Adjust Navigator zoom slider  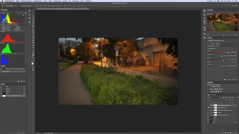(x=224, y=35)
